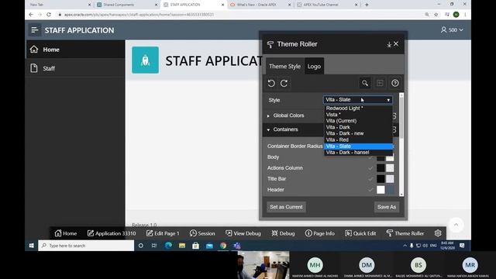Activate Quick Edit in developer toolbar

[x=360, y=233]
